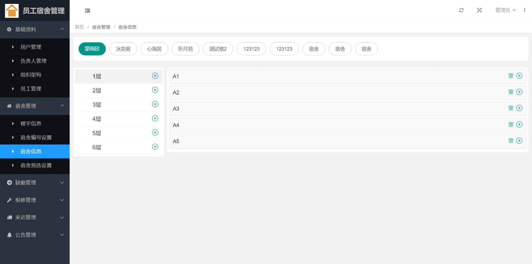This screenshot has width=532, height=264.
Task: Select floor 2层 in list
Action: pos(119,90)
